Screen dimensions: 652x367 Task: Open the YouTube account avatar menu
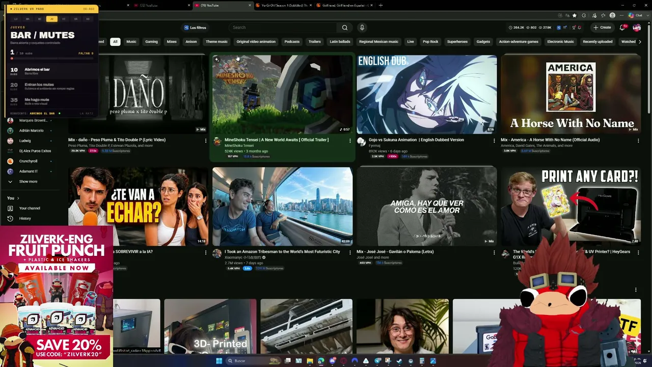(637, 28)
